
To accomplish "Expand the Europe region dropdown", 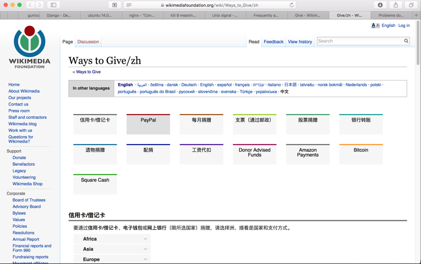I will pyautogui.click(x=112, y=259).
